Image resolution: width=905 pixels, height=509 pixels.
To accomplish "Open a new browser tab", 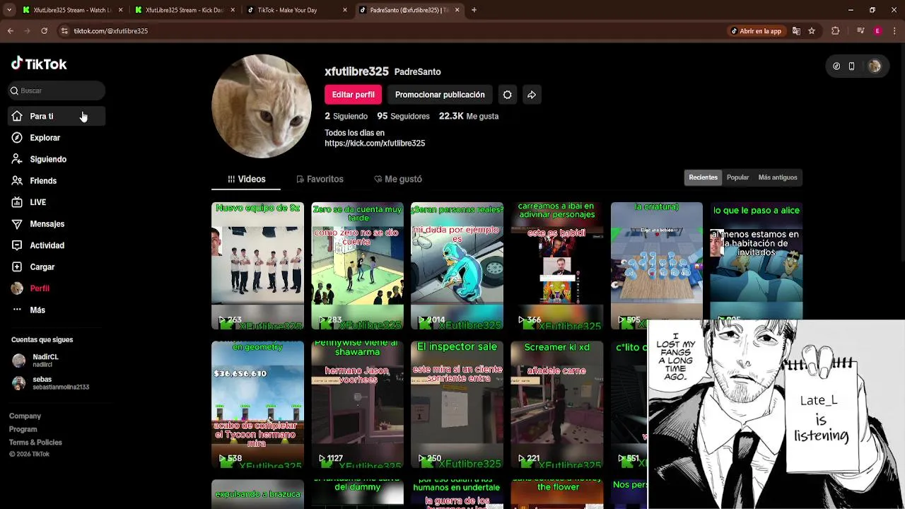I will click(474, 10).
